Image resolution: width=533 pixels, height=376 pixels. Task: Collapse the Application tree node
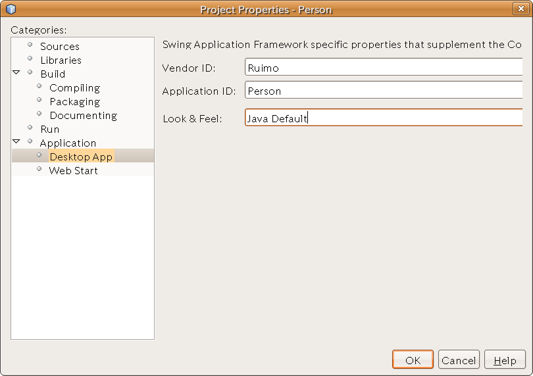tap(16, 142)
